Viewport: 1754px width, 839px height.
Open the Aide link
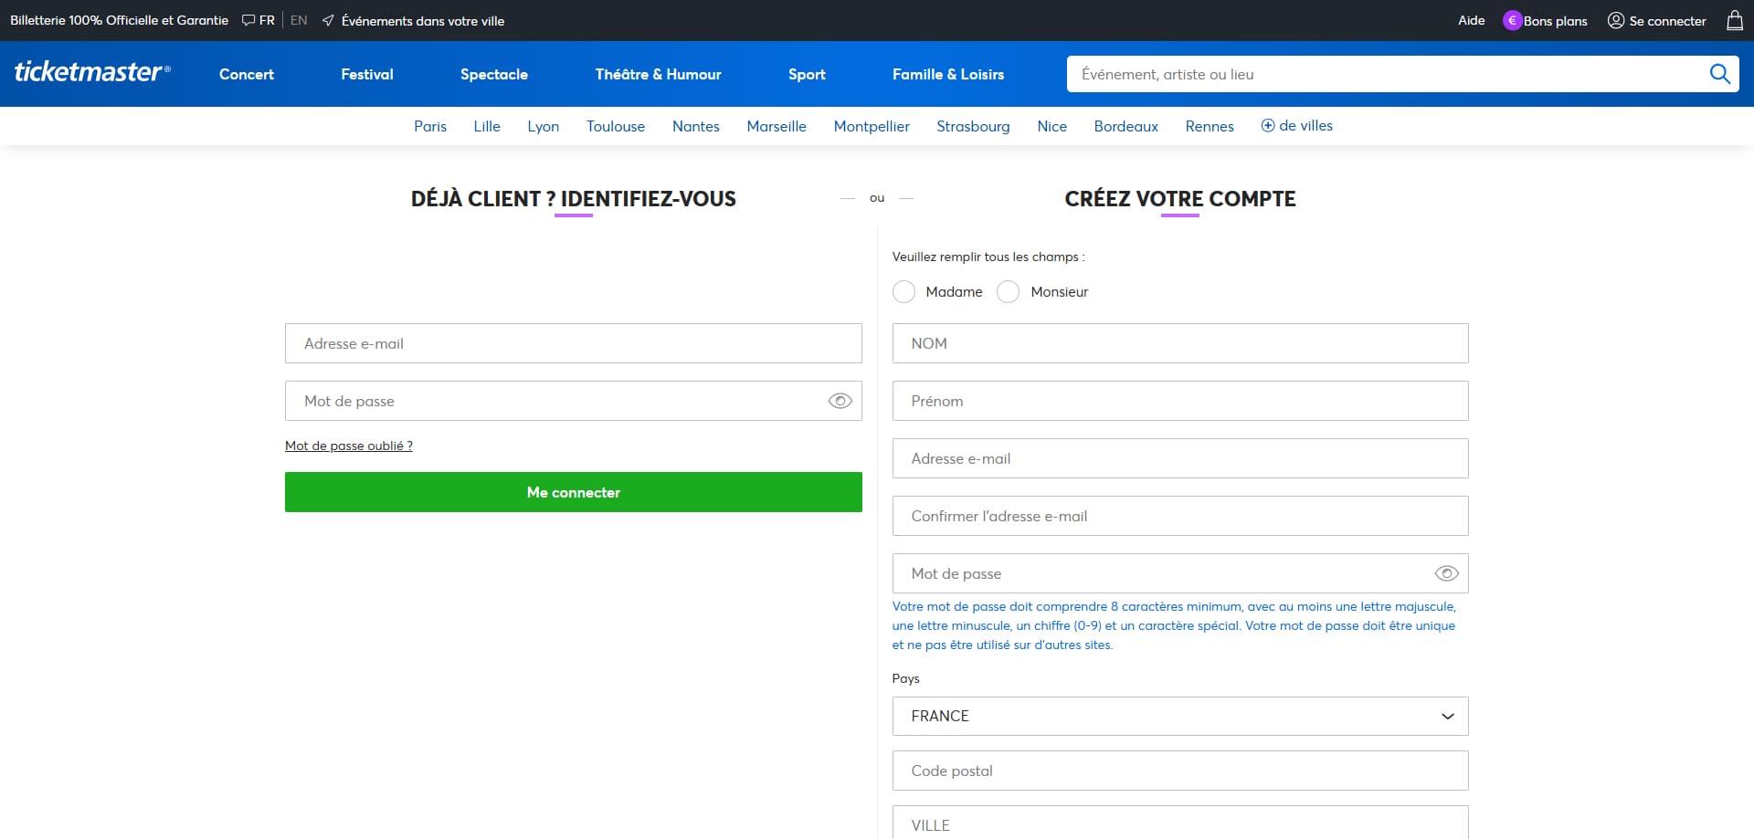(1471, 20)
